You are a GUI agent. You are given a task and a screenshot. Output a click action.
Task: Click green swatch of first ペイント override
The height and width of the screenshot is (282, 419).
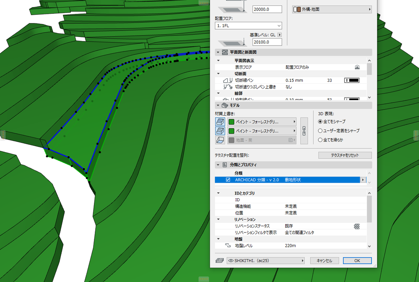[232, 122]
